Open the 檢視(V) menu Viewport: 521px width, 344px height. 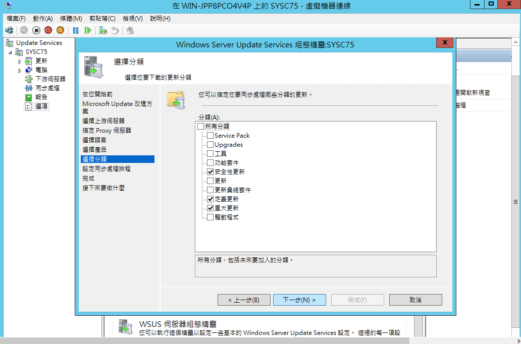coord(133,19)
